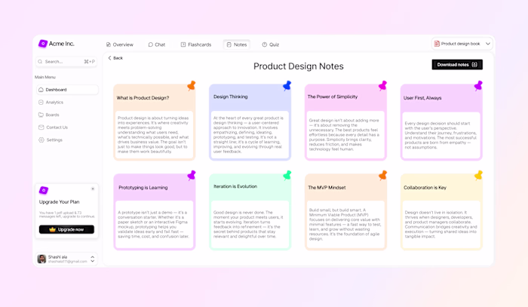The image size is (528, 307).
Task: Open the Quiz tab
Action: 271,45
